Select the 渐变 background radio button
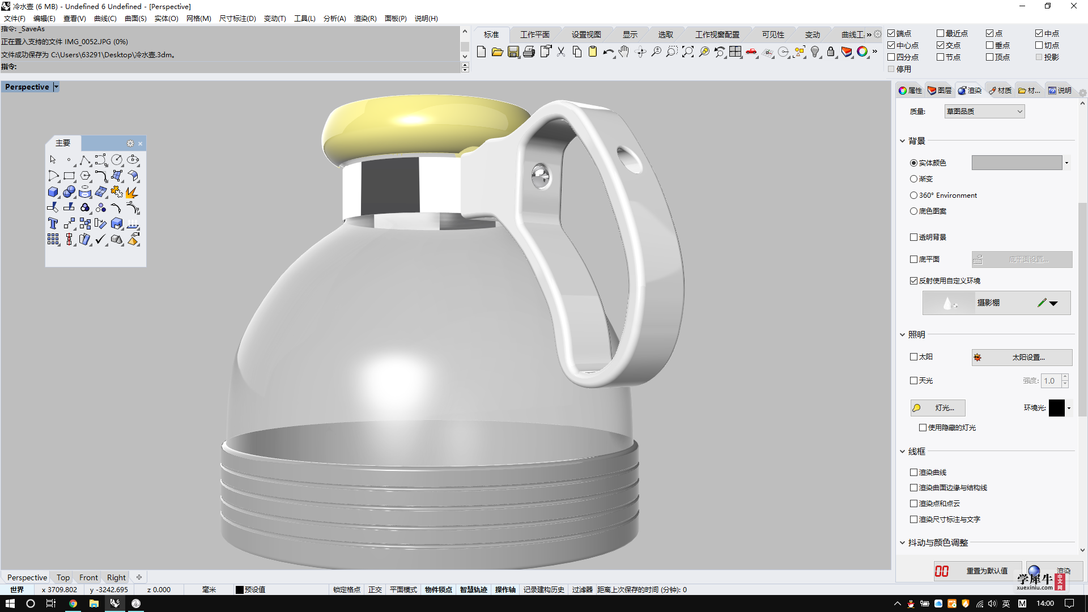 click(x=913, y=179)
